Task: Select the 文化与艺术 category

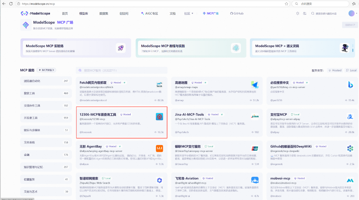Action: [x=46, y=192]
